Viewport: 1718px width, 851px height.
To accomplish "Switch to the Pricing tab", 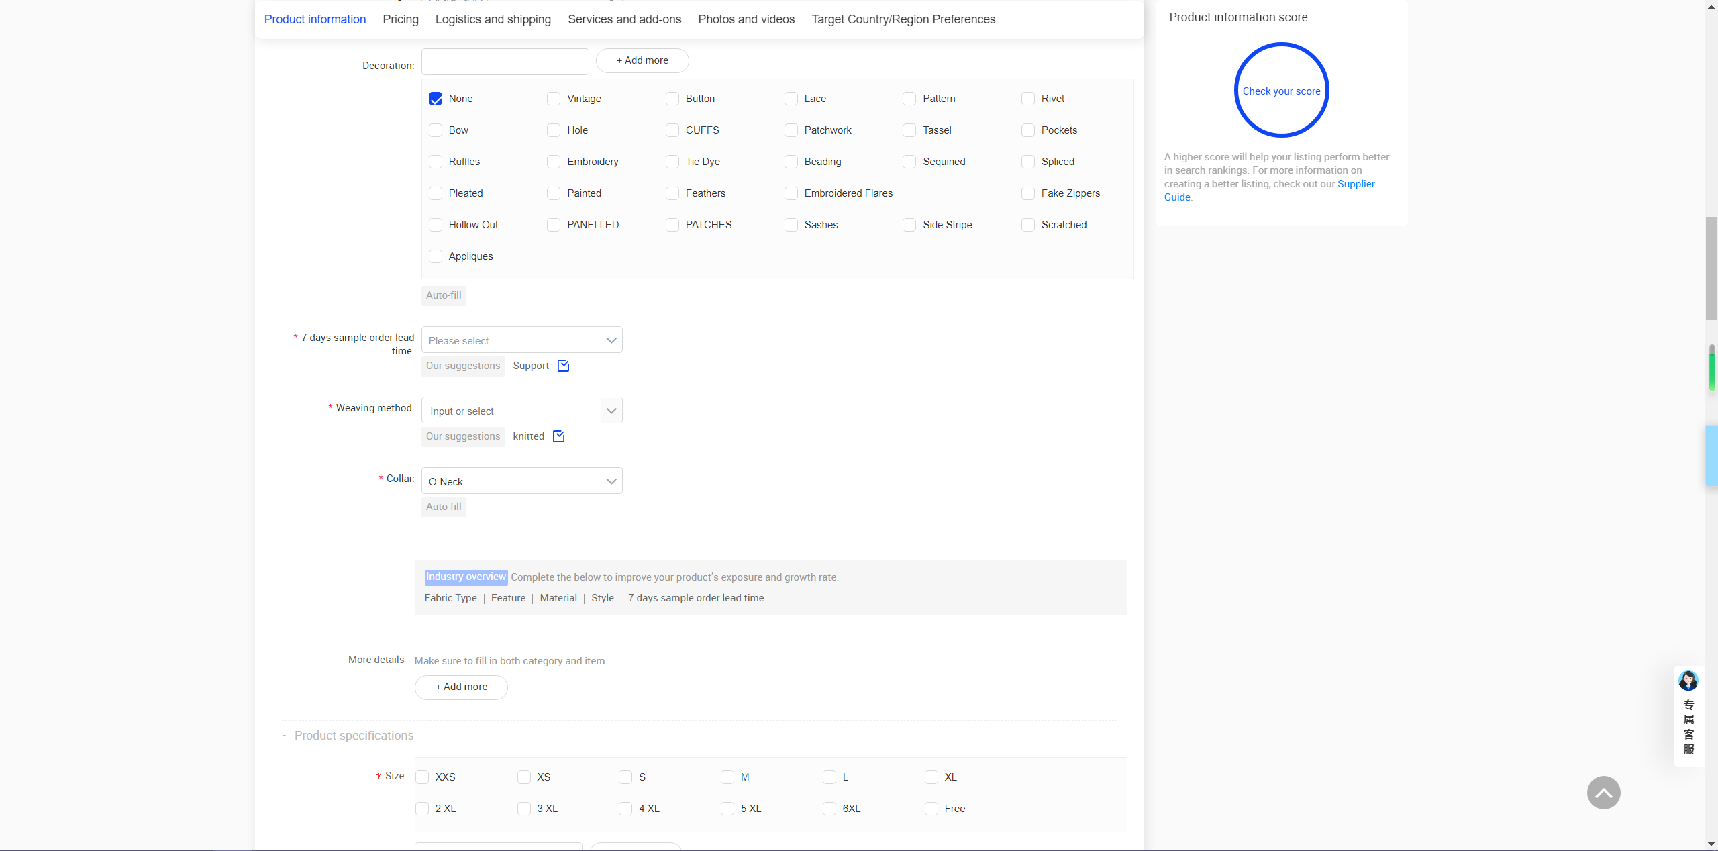I will coord(401,19).
